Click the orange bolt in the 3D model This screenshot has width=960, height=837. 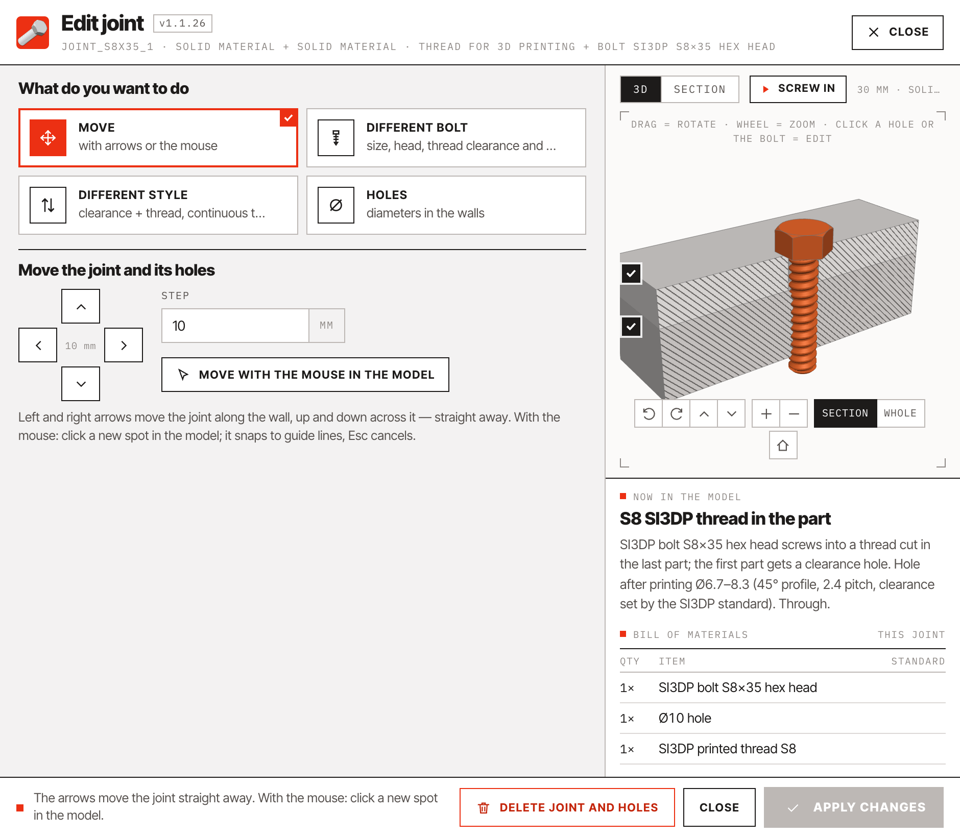coord(804,296)
